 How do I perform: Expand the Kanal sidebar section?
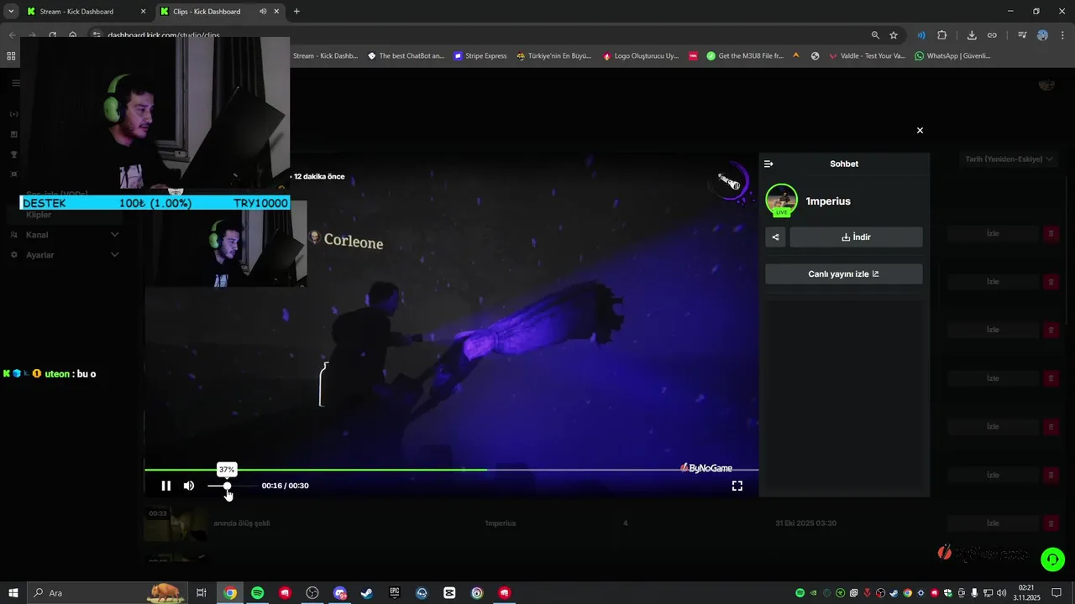(65, 235)
